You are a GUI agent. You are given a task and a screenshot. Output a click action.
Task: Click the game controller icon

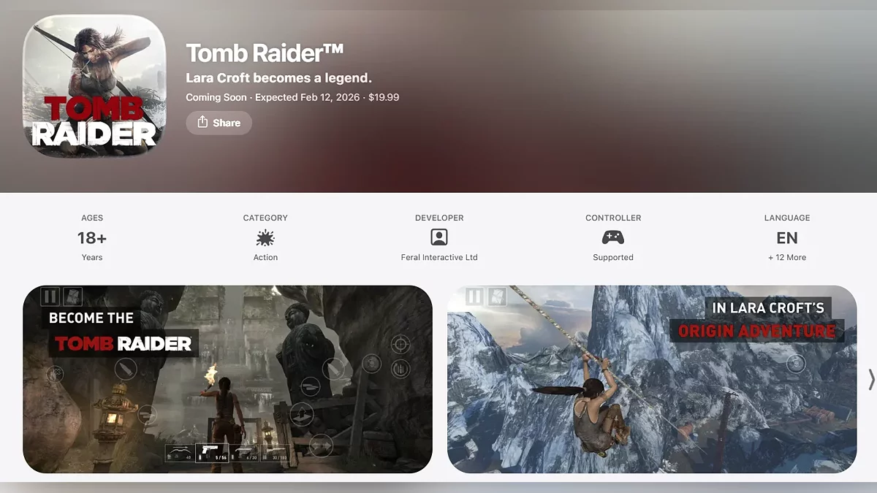tap(612, 237)
